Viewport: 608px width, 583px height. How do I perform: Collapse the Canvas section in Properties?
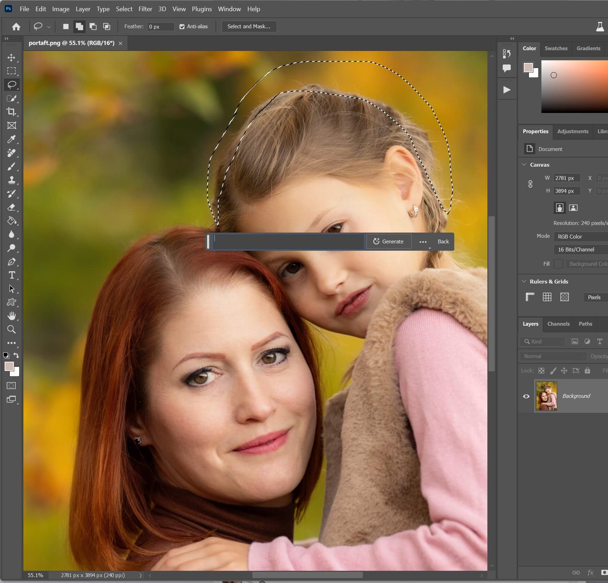point(524,164)
